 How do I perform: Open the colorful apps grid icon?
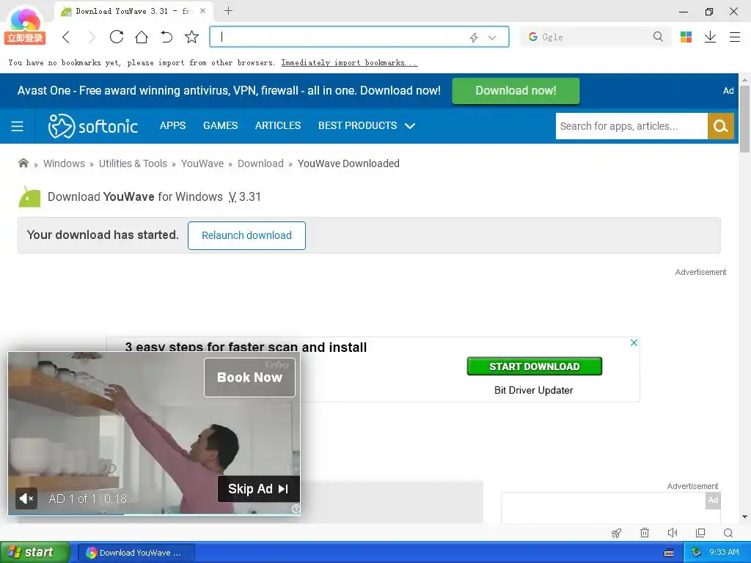coord(686,37)
